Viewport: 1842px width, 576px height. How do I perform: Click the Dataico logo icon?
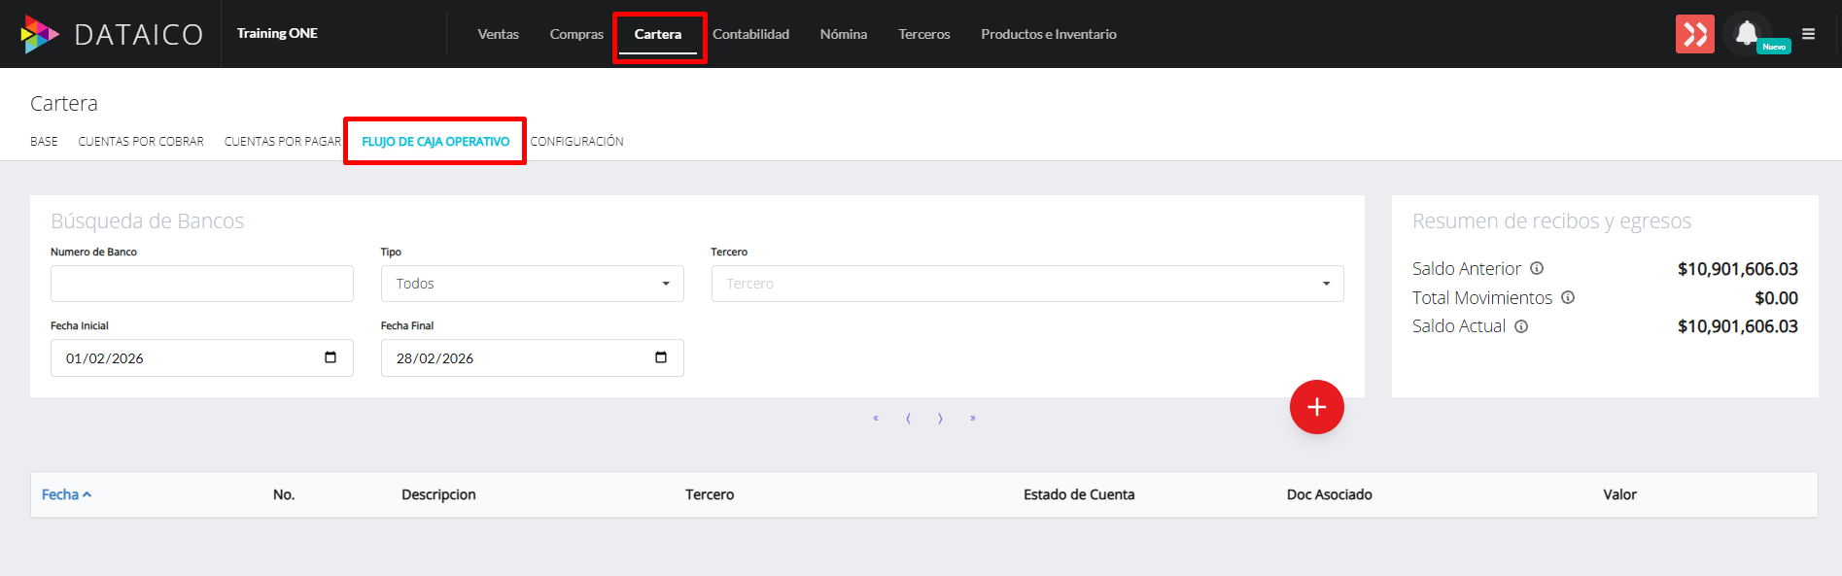(40, 34)
